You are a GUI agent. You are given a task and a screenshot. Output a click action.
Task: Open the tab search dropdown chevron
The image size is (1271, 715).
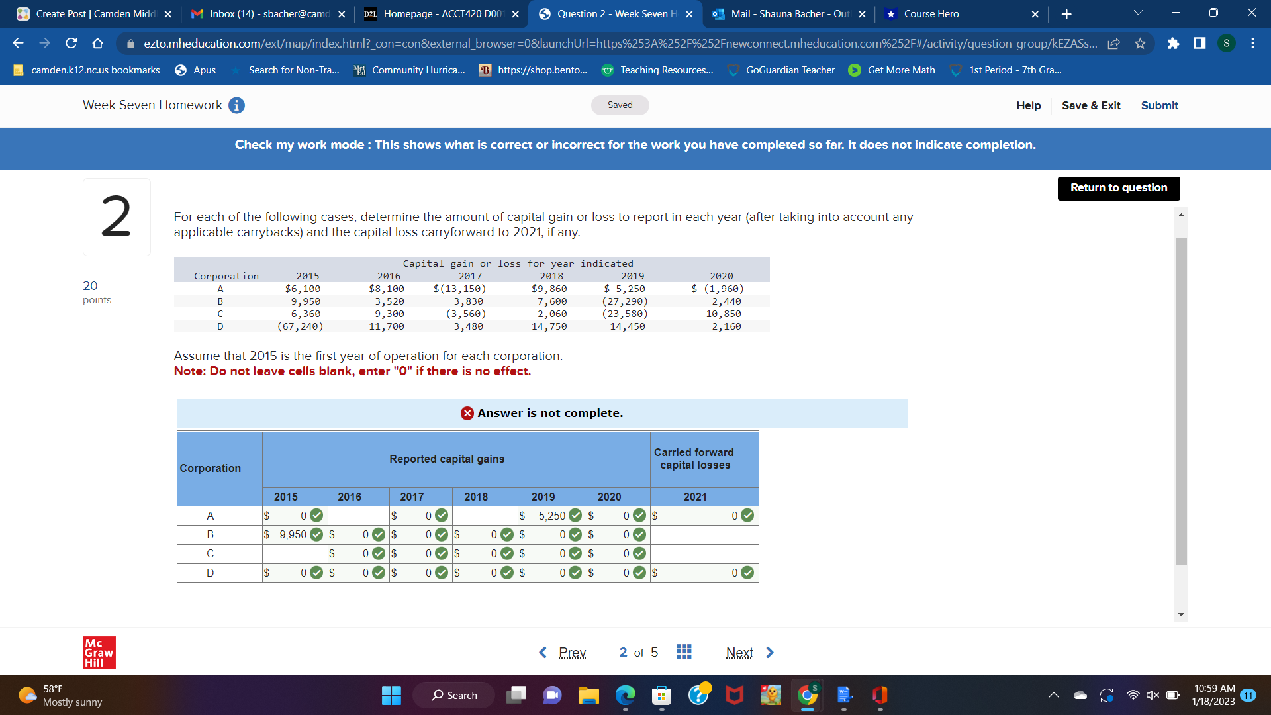pyautogui.click(x=1138, y=13)
